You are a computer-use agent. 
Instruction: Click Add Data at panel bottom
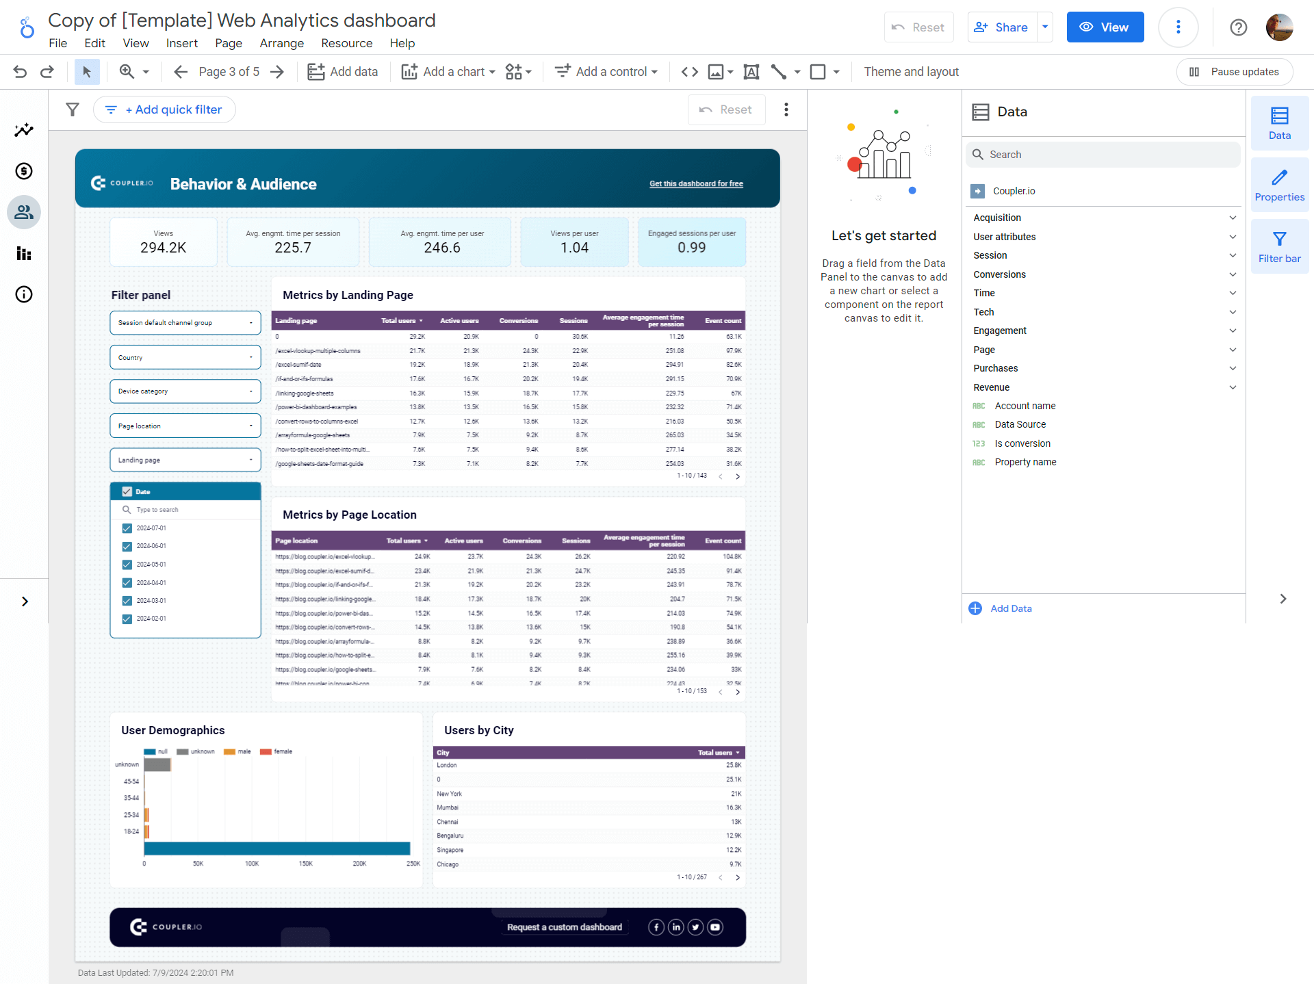coord(1001,608)
